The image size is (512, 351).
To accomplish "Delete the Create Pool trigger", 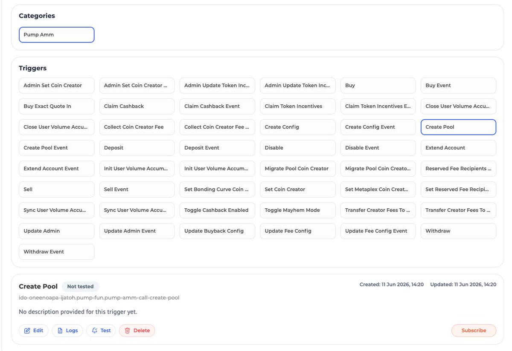I will [137, 331].
